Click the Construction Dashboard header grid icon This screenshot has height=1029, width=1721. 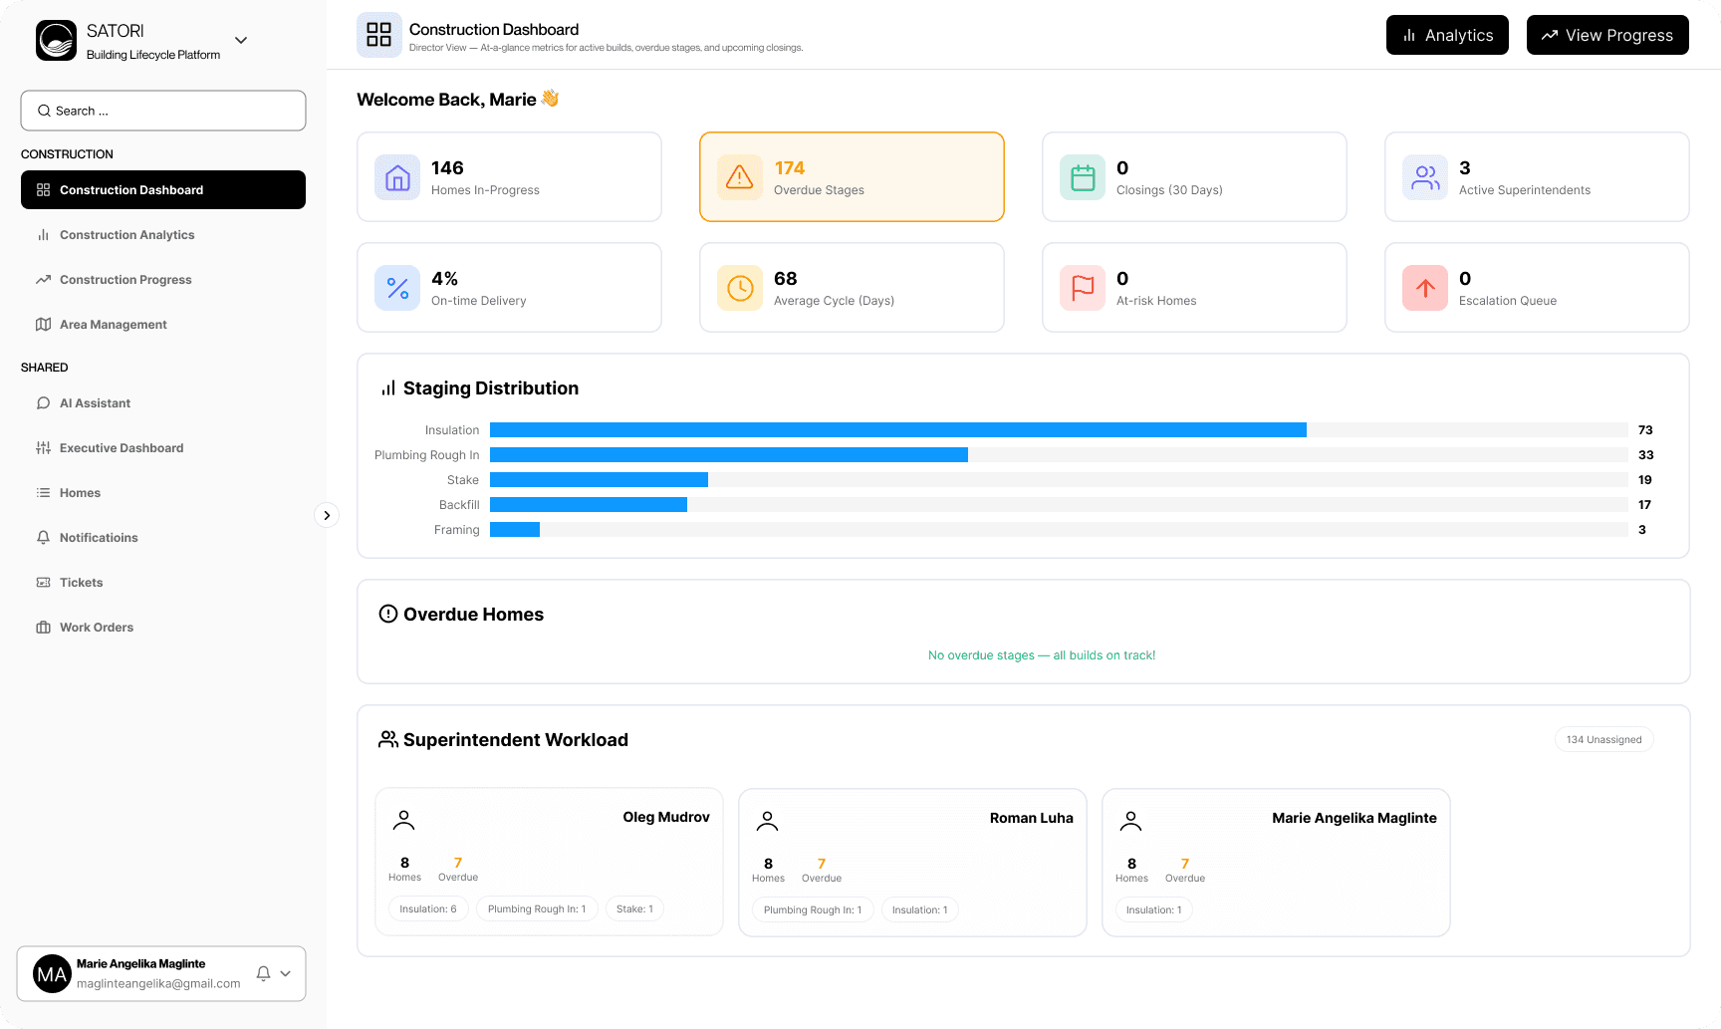click(x=379, y=35)
